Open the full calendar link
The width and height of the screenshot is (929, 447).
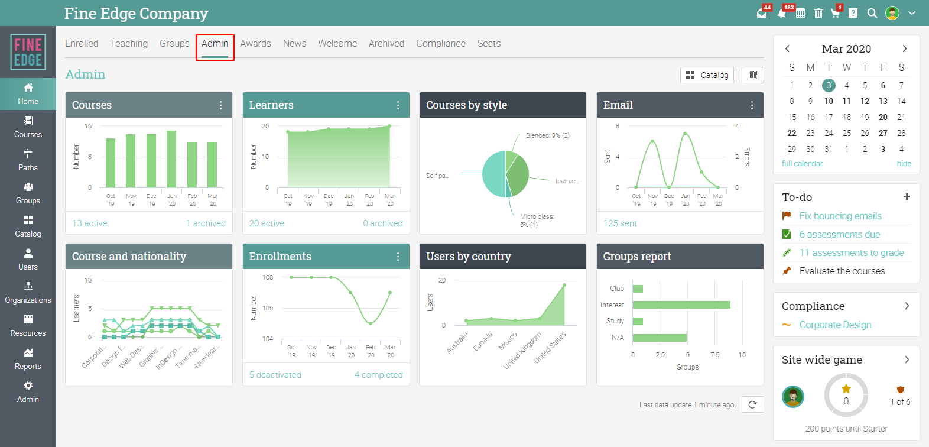tap(802, 164)
